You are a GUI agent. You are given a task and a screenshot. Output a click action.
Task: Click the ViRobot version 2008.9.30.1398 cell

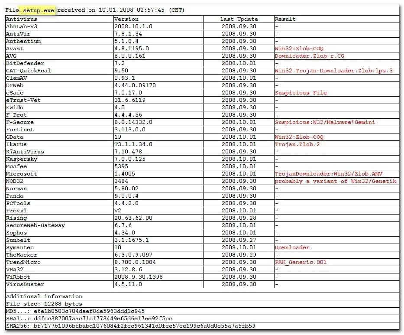139,277
